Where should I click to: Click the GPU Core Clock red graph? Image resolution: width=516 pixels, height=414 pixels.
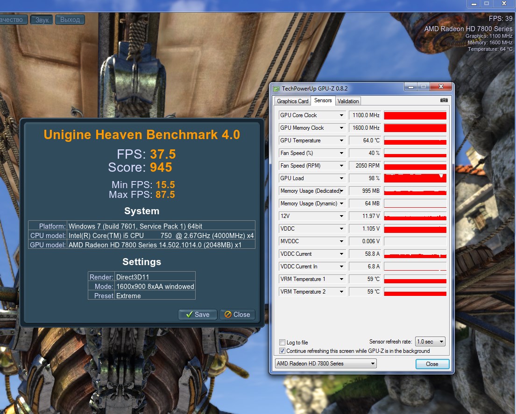(415, 115)
